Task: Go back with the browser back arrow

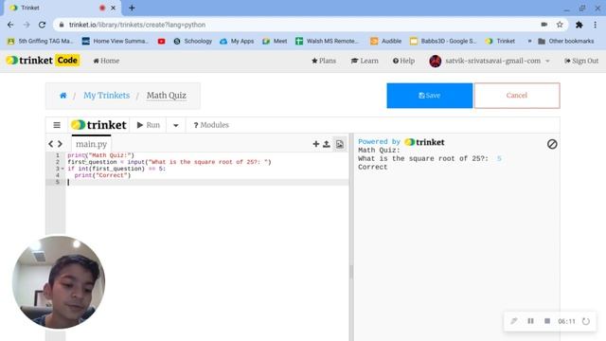Action: coord(10,25)
